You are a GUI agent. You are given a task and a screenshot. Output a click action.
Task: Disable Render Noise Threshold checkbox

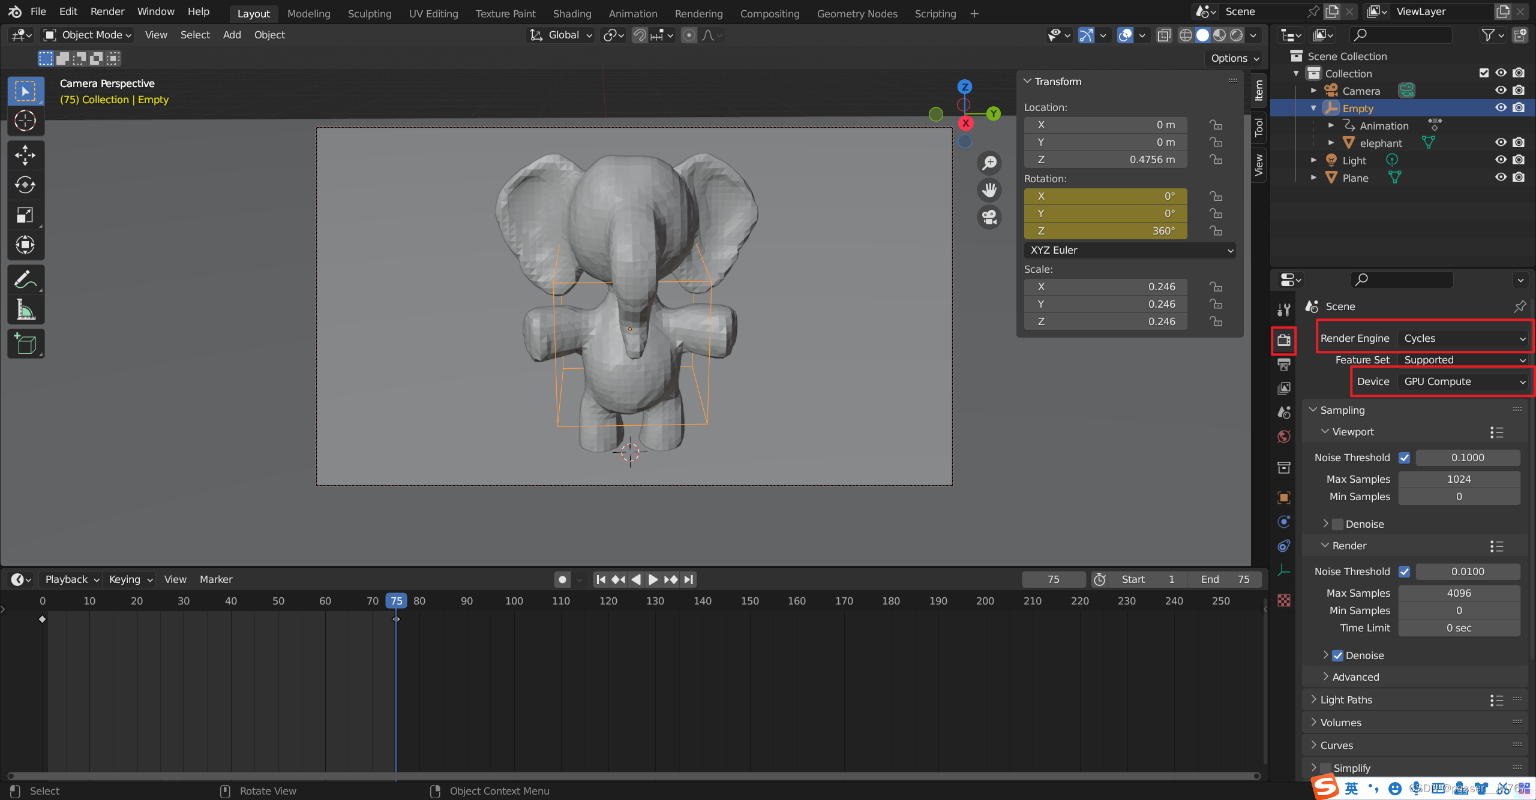1404,572
